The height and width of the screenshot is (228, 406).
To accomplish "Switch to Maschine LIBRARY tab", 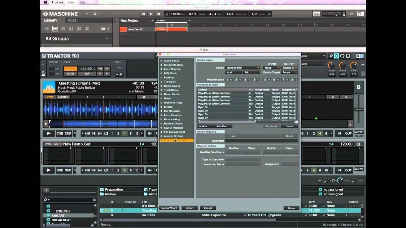I will point(51,21).
